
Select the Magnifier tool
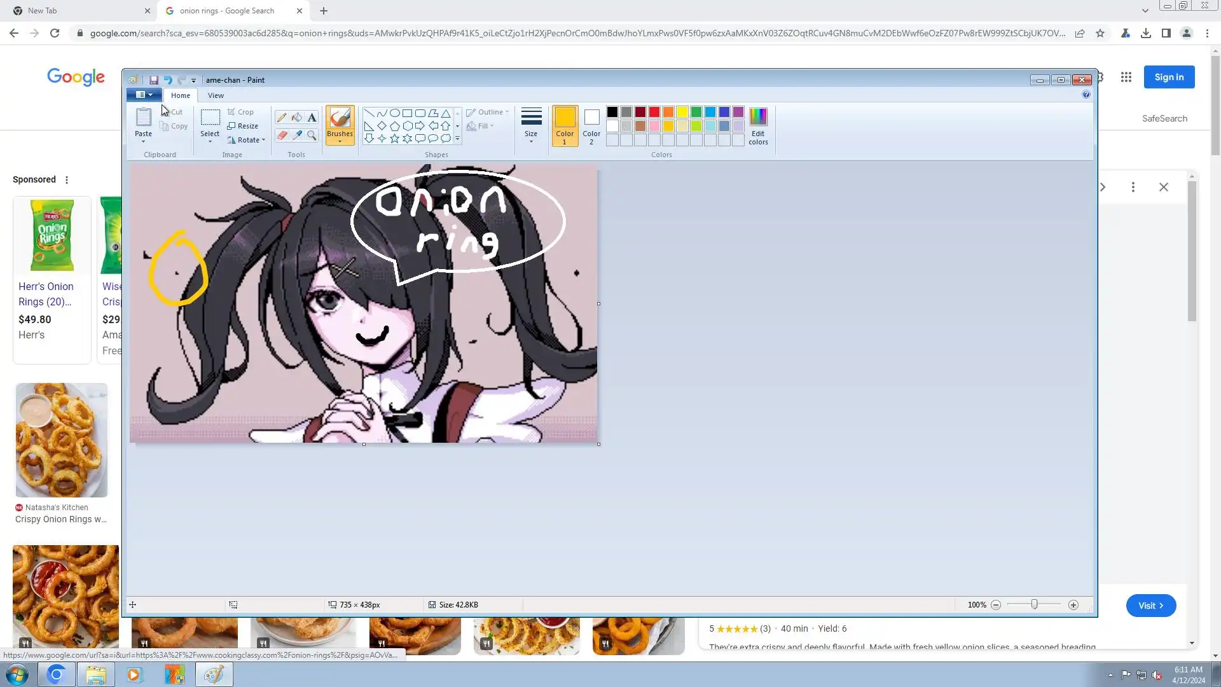tap(312, 135)
